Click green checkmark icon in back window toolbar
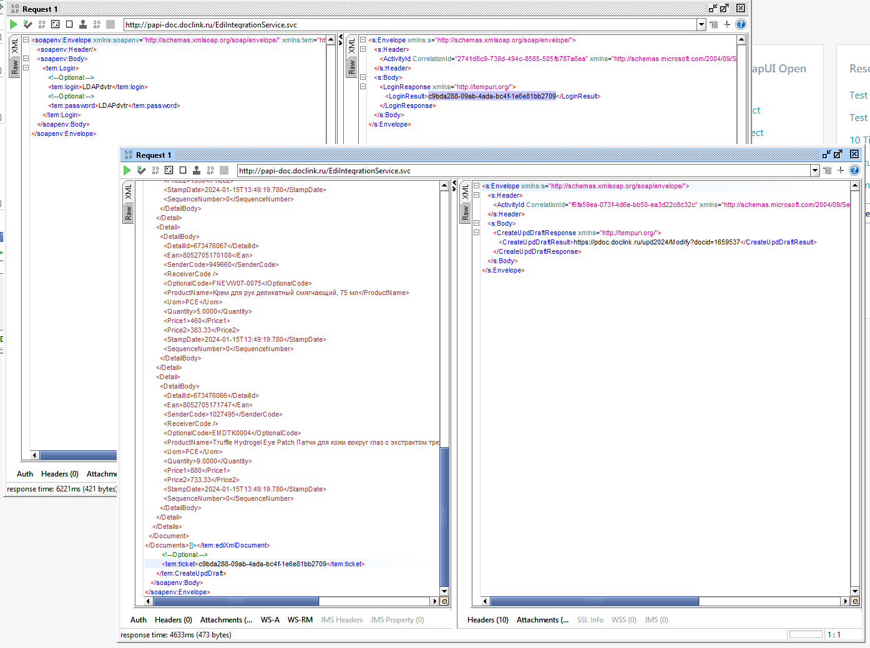 tap(28, 24)
